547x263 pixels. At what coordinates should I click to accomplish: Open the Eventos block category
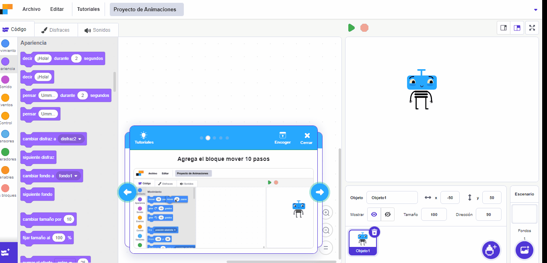pos(5,98)
